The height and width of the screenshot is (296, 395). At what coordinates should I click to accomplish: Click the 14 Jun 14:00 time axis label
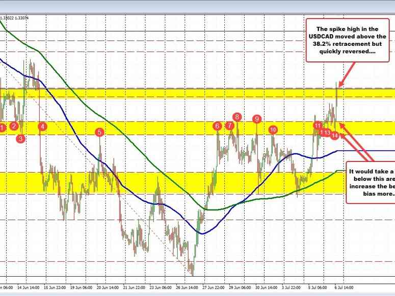pos(28,287)
